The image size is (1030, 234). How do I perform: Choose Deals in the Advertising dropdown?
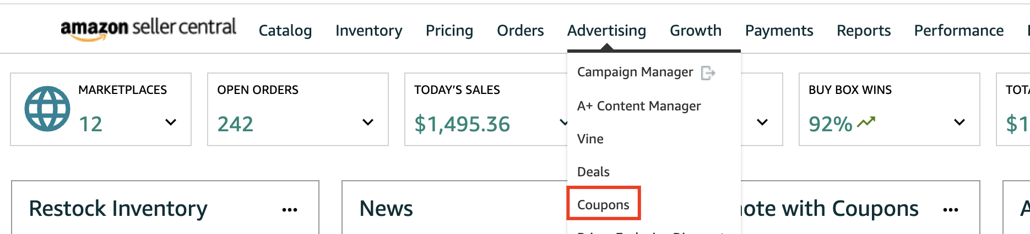[x=593, y=172]
